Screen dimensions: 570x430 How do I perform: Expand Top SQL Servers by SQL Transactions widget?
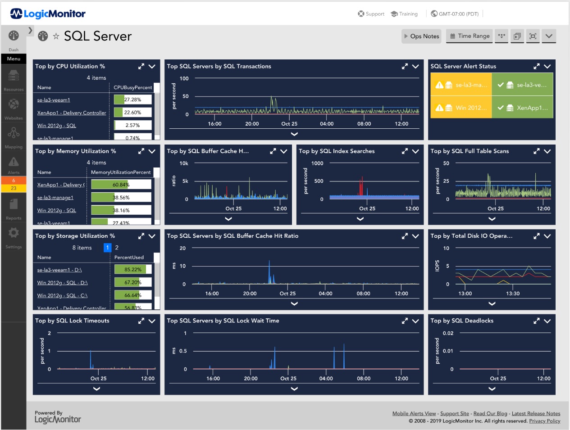pos(405,66)
